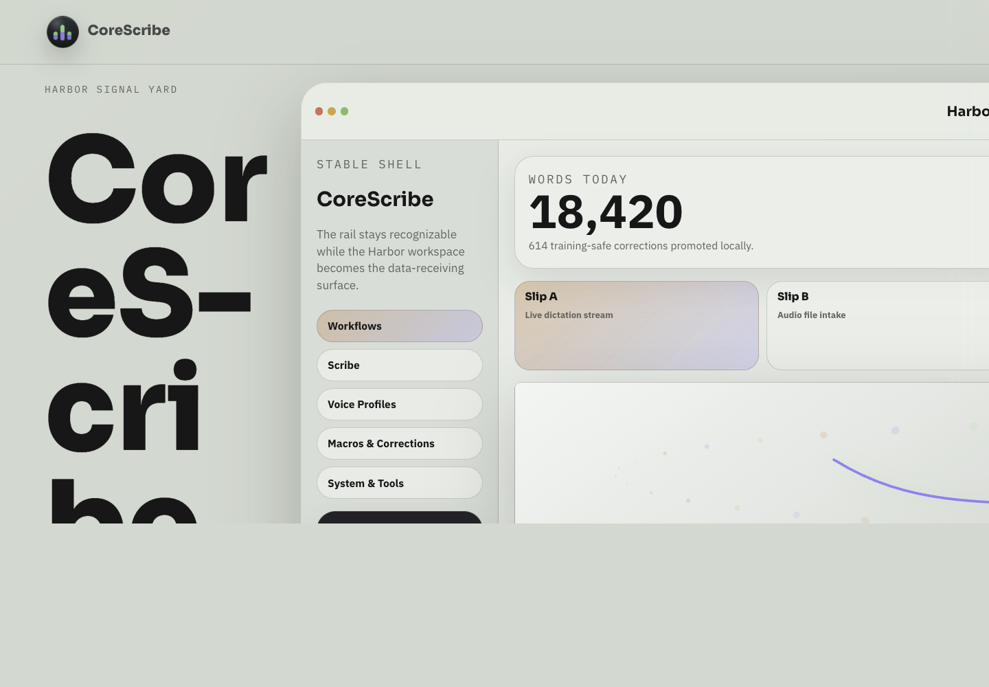Click the green window dot
The width and height of the screenshot is (989, 687).
point(345,111)
